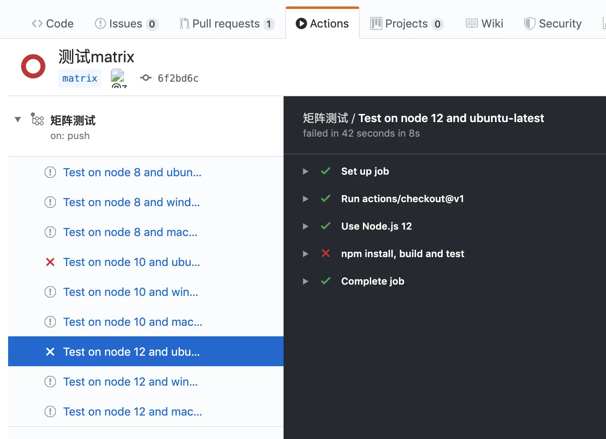Screen dimensions: 606x439
Task: Click cancelled icon for node 8 macOS job
Action: click(x=50, y=232)
